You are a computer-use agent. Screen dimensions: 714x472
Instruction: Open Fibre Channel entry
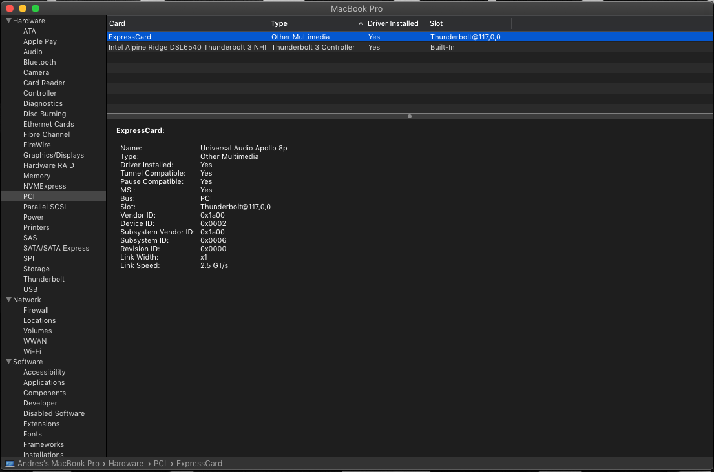pyautogui.click(x=47, y=134)
